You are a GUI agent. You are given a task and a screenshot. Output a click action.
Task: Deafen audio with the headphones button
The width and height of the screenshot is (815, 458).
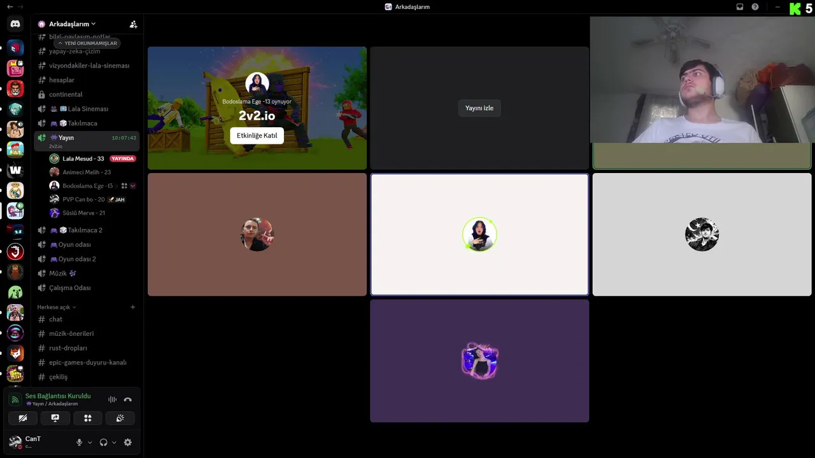coord(103,442)
